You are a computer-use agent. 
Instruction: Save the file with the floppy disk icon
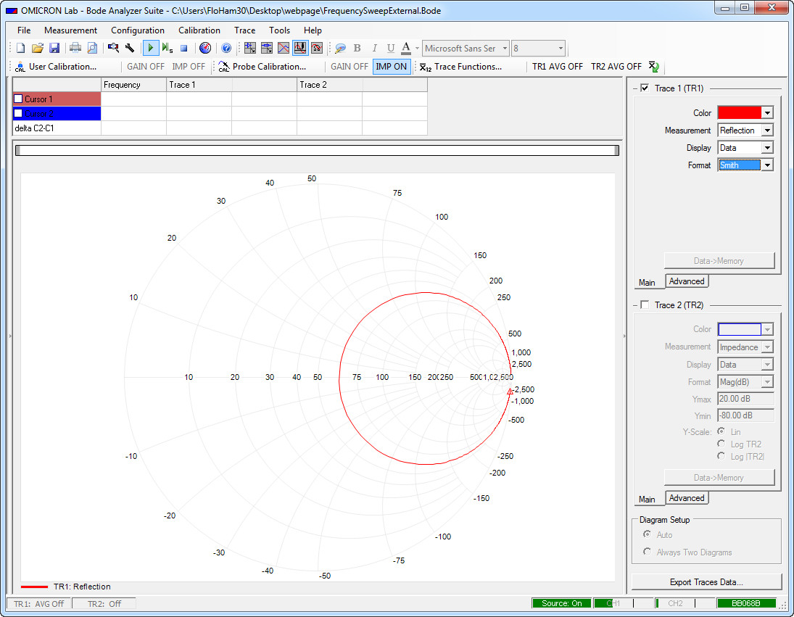coord(54,48)
